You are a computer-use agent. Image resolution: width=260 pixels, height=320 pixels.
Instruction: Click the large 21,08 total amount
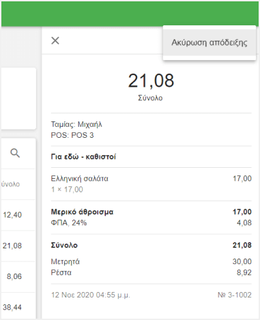point(151,81)
